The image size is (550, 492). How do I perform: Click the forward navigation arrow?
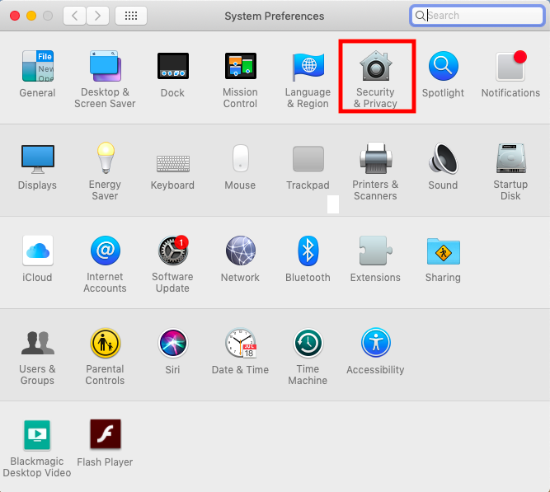97,16
